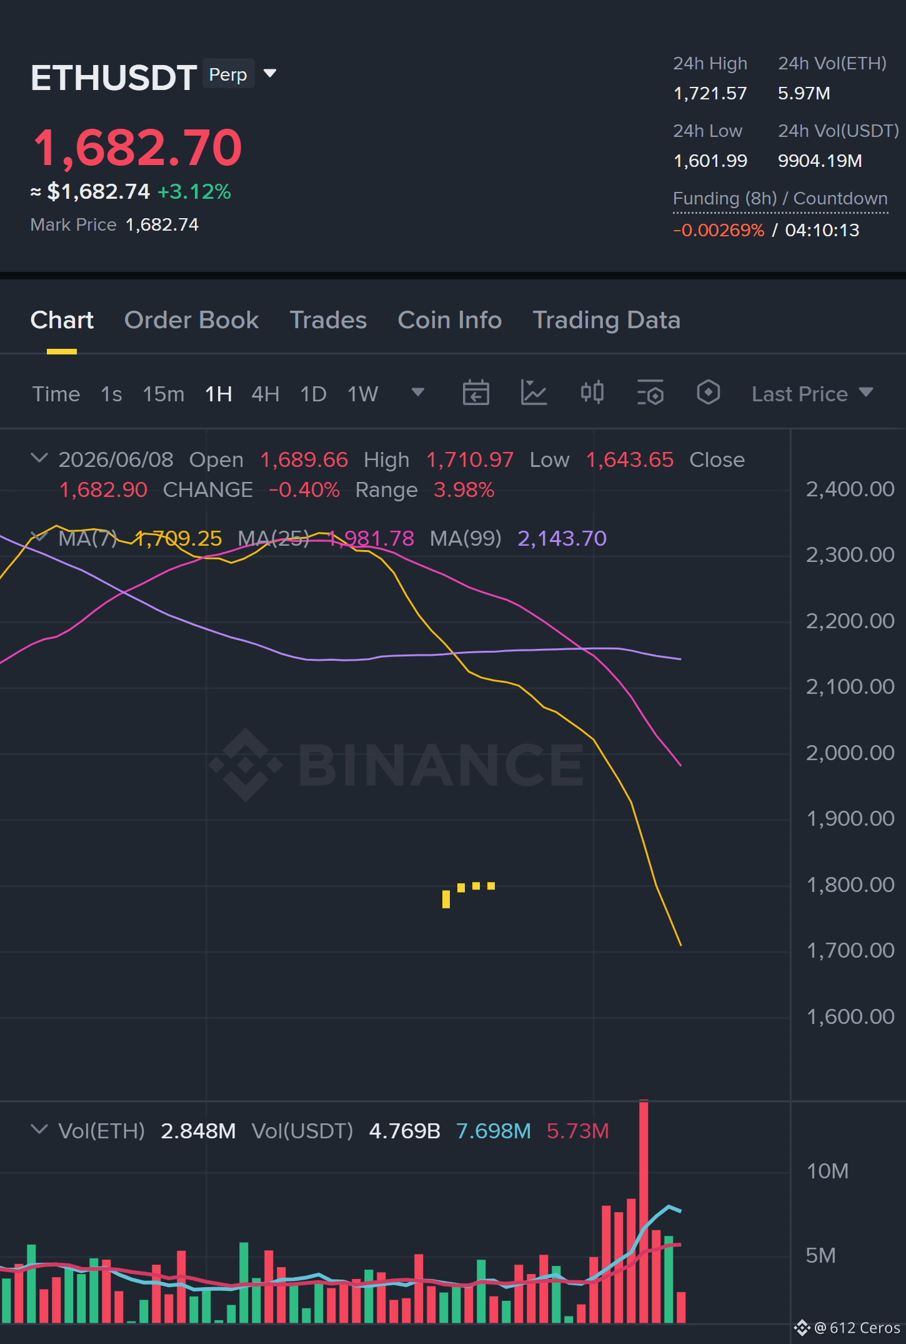Expand more time intervals dropdown arrow
This screenshot has height=1344, width=906.
coord(418,393)
